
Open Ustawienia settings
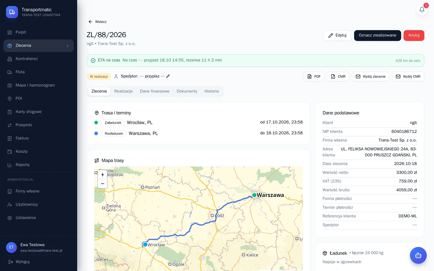point(39,218)
